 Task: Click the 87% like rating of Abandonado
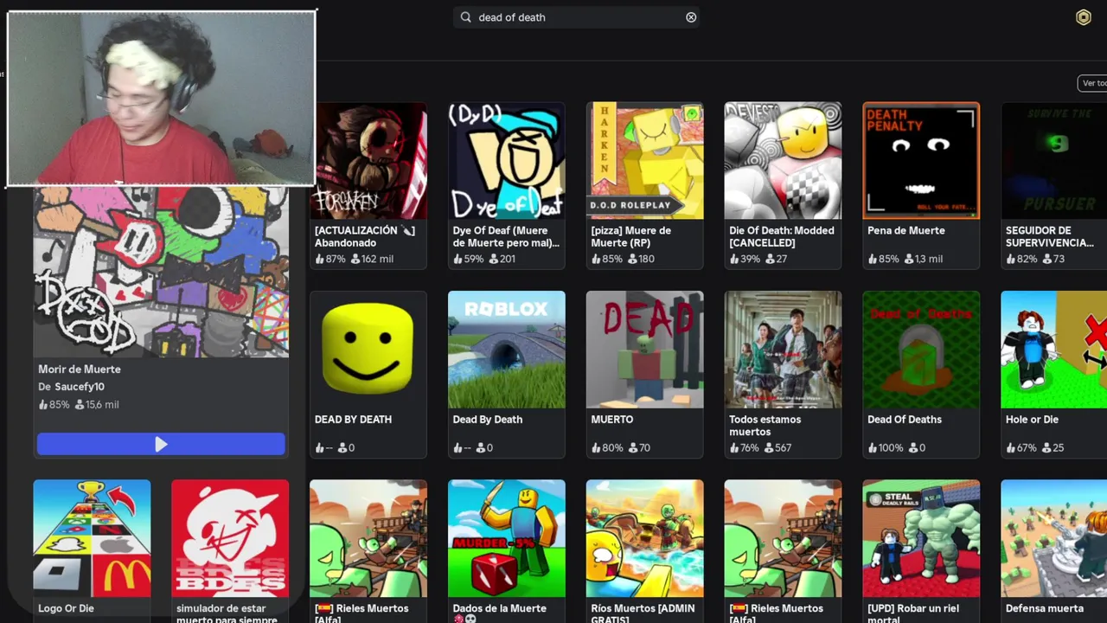(330, 259)
